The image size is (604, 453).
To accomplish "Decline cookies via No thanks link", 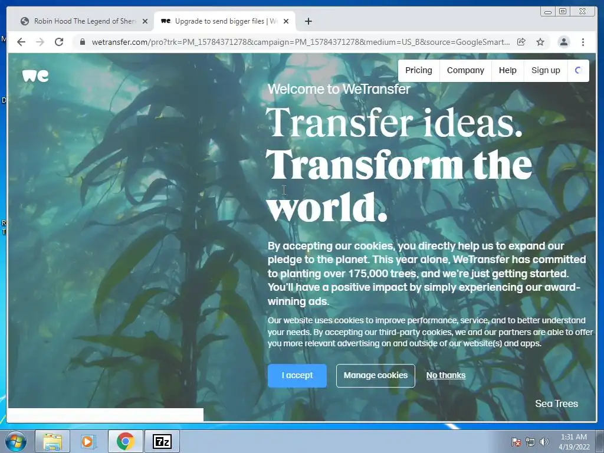I will 446,375.
